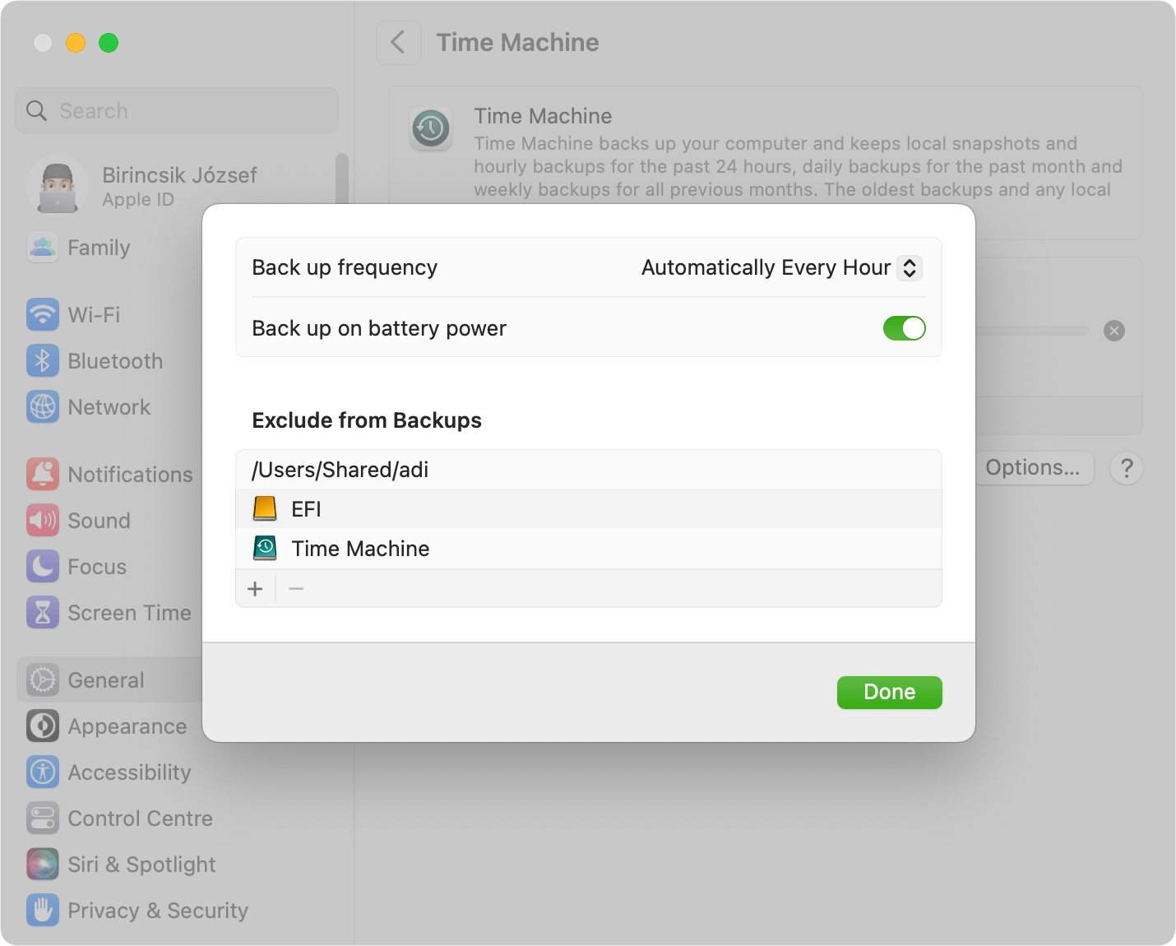Open the Focus moon icon
Image resolution: width=1176 pixels, height=946 pixels.
pos(43,566)
